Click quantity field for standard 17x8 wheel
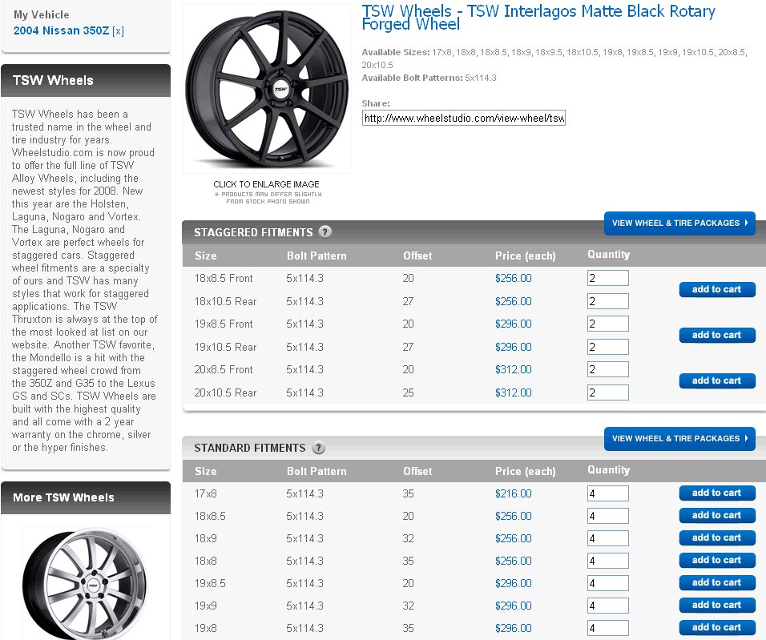The width and height of the screenshot is (766, 640). click(x=607, y=494)
